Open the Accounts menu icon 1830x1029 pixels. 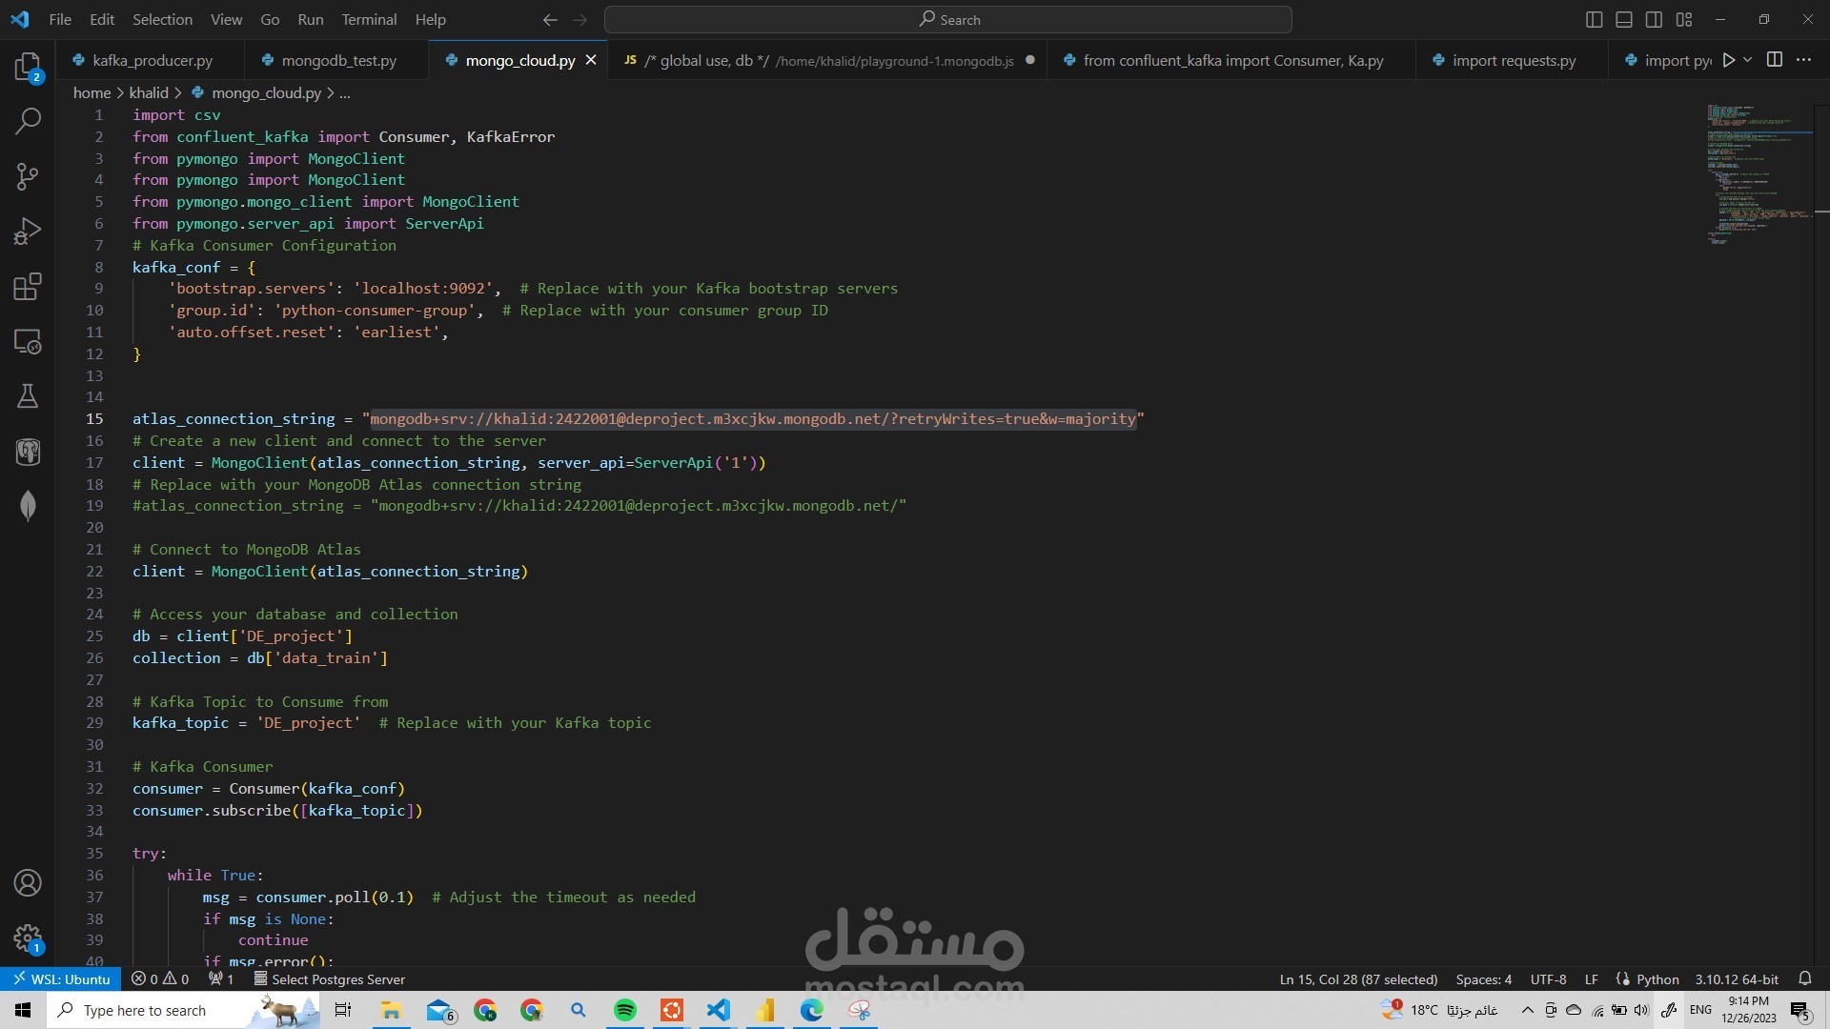coord(28,883)
